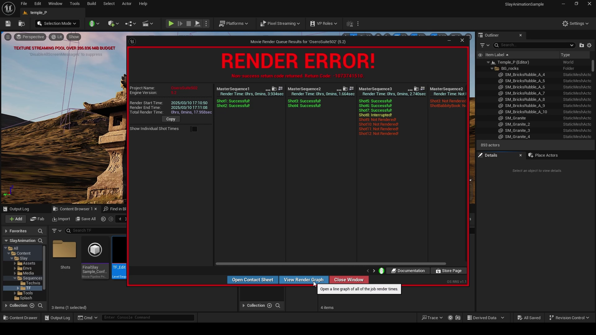This screenshot has height=335, width=596.
Task: Toggle the Outliner visibility eye column header
Action: (480, 55)
